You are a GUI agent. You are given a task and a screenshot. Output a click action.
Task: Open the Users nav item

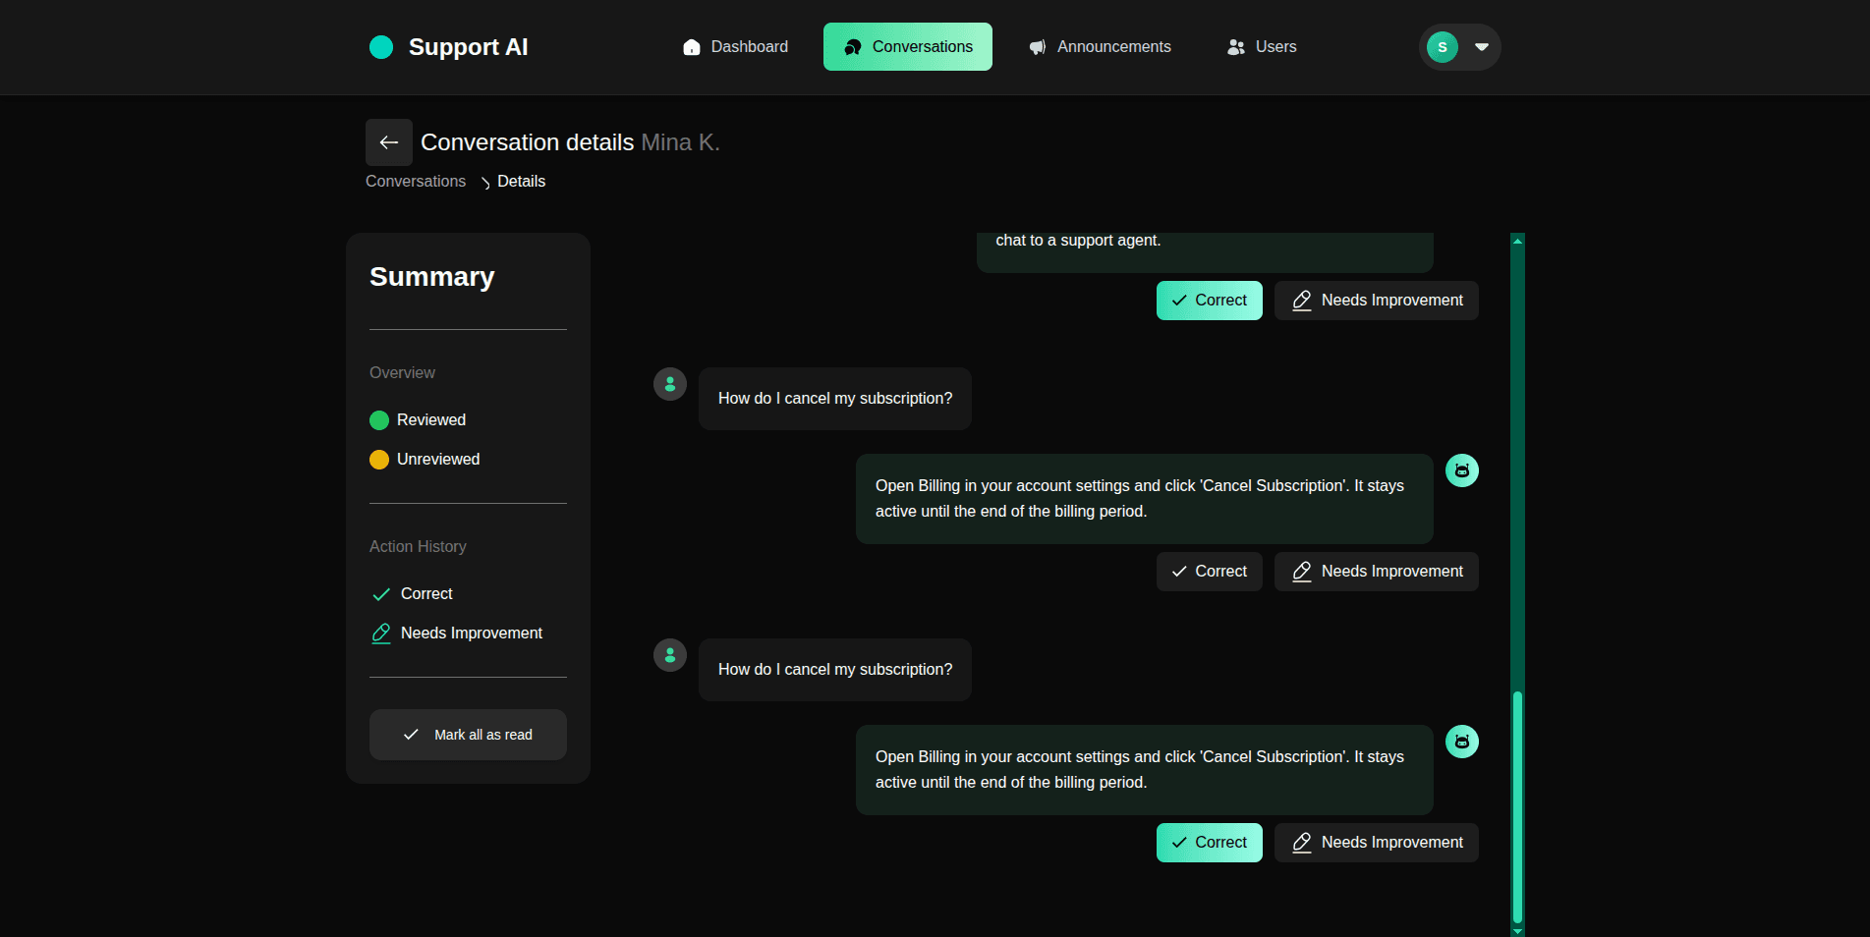(x=1262, y=47)
